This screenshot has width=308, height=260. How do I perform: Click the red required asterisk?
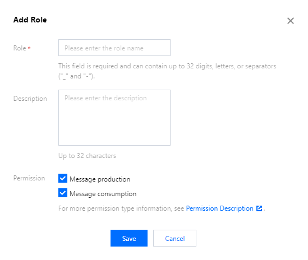pyautogui.click(x=29, y=48)
